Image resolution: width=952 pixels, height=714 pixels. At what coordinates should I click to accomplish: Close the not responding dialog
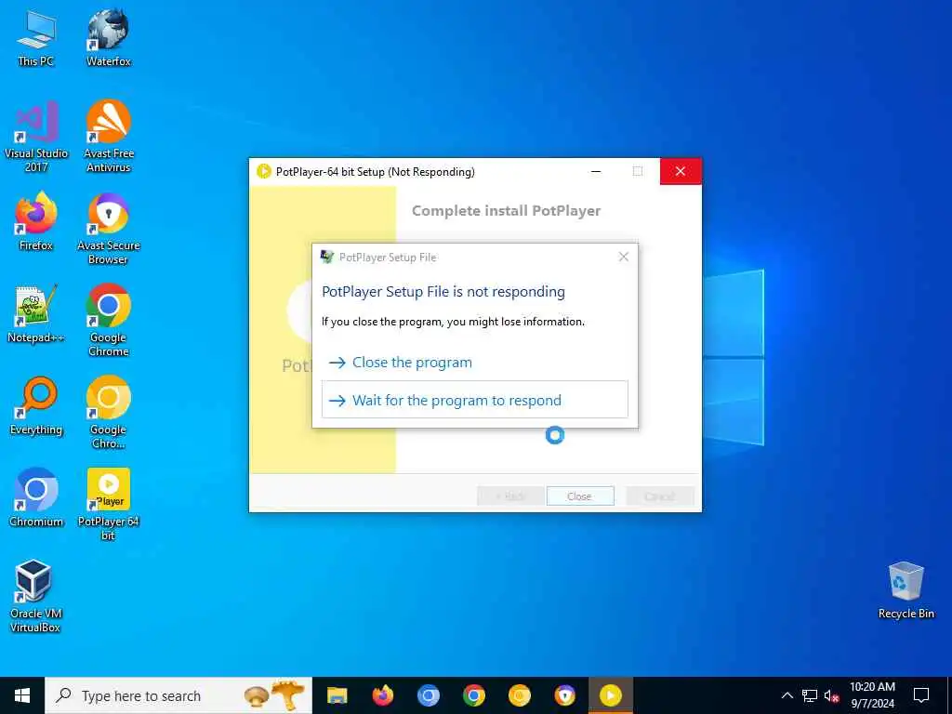point(624,257)
